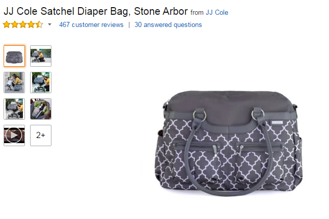Open the 2+ more images tile
Image resolution: width=329 pixels, height=219 pixels.
click(x=41, y=135)
